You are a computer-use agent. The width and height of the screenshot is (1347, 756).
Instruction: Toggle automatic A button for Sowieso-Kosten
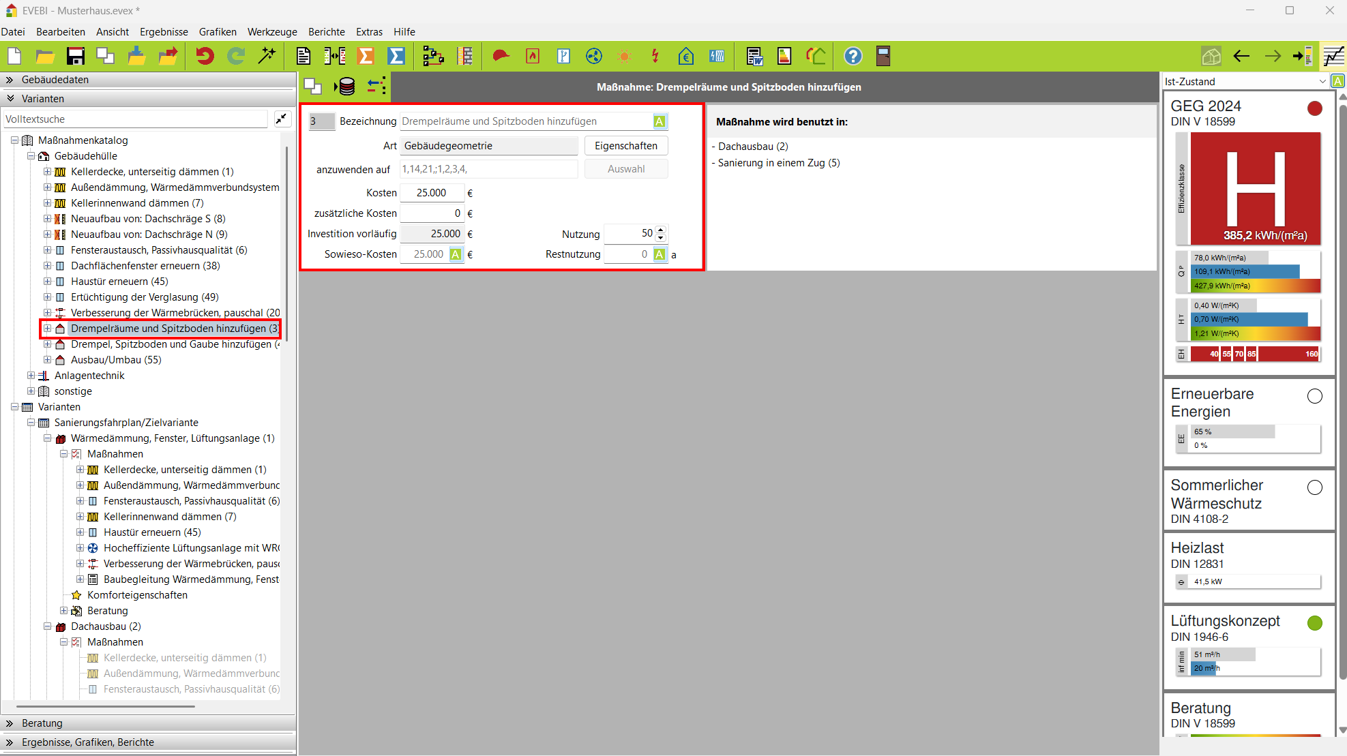tap(455, 254)
